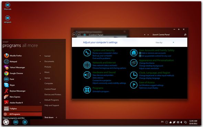This screenshot has height=127, width=203.
Task: Click Add or remove user accounts
Action: click(153, 53)
